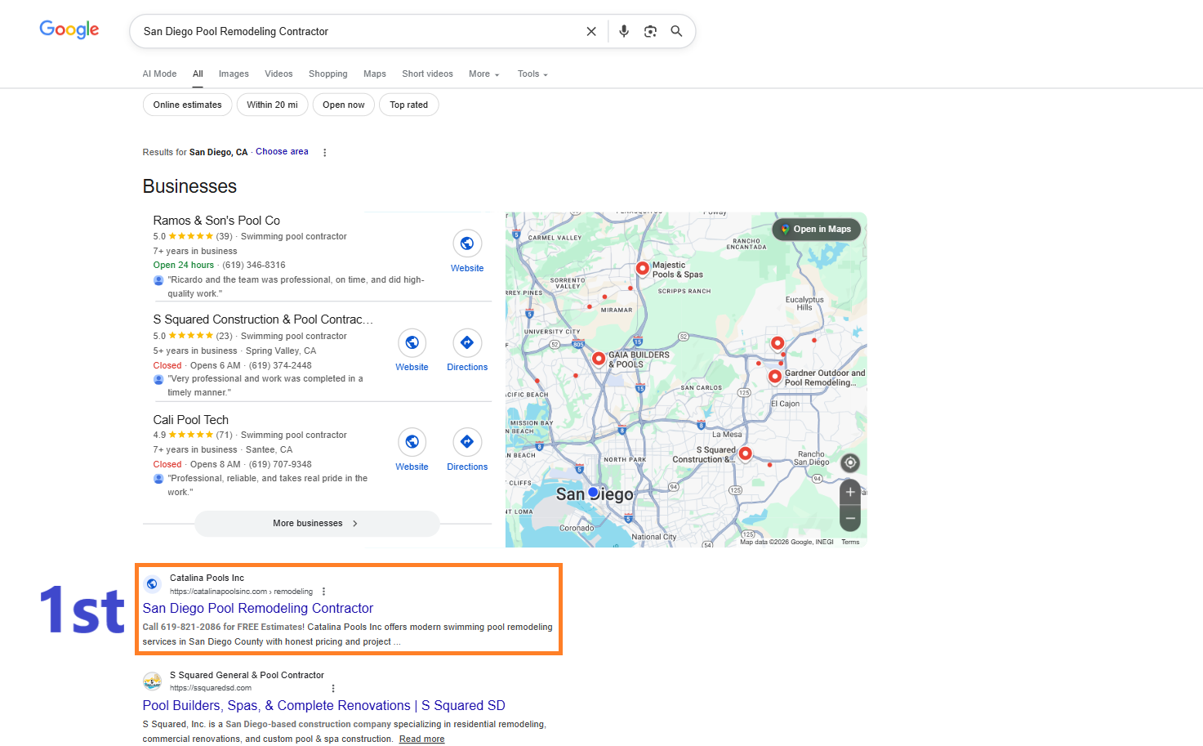The height and width of the screenshot is (746, 1203).
Task: Click Catalina Pools Inc globe favicon
Action: click(152, 583)
